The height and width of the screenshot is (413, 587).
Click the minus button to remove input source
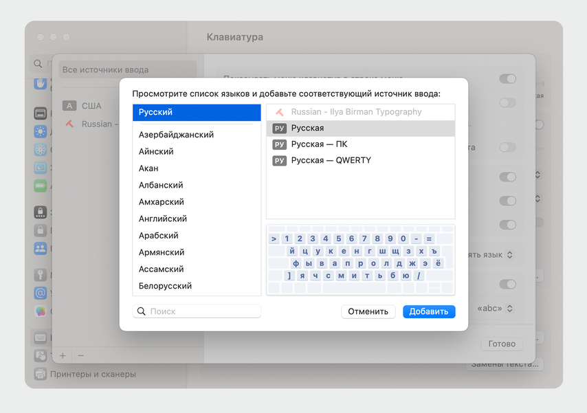coord(81,355)
